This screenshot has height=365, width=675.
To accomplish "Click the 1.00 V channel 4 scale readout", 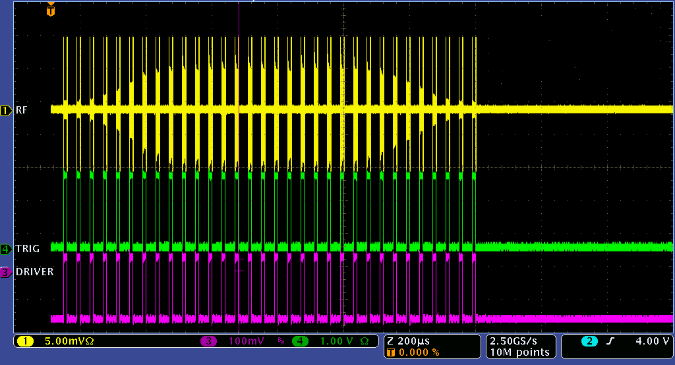I will pos(338,341).
